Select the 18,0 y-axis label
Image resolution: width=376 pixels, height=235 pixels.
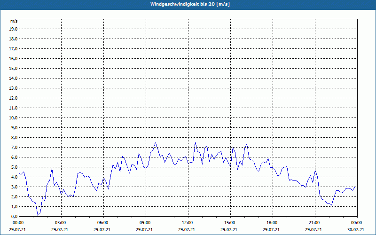(13, 39)
